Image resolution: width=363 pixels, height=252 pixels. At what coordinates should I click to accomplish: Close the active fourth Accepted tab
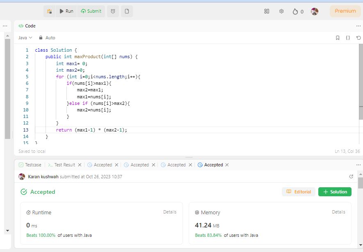(x=227, y=165)
